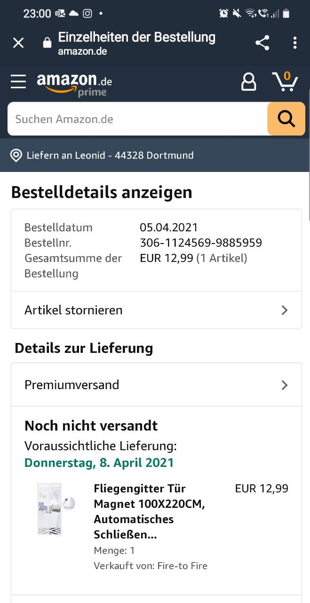Tap the amazon.de prime logo

pos(74,84)
